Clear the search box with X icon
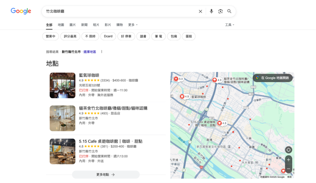This screenshot has height=183, width=316. (200, 11)
